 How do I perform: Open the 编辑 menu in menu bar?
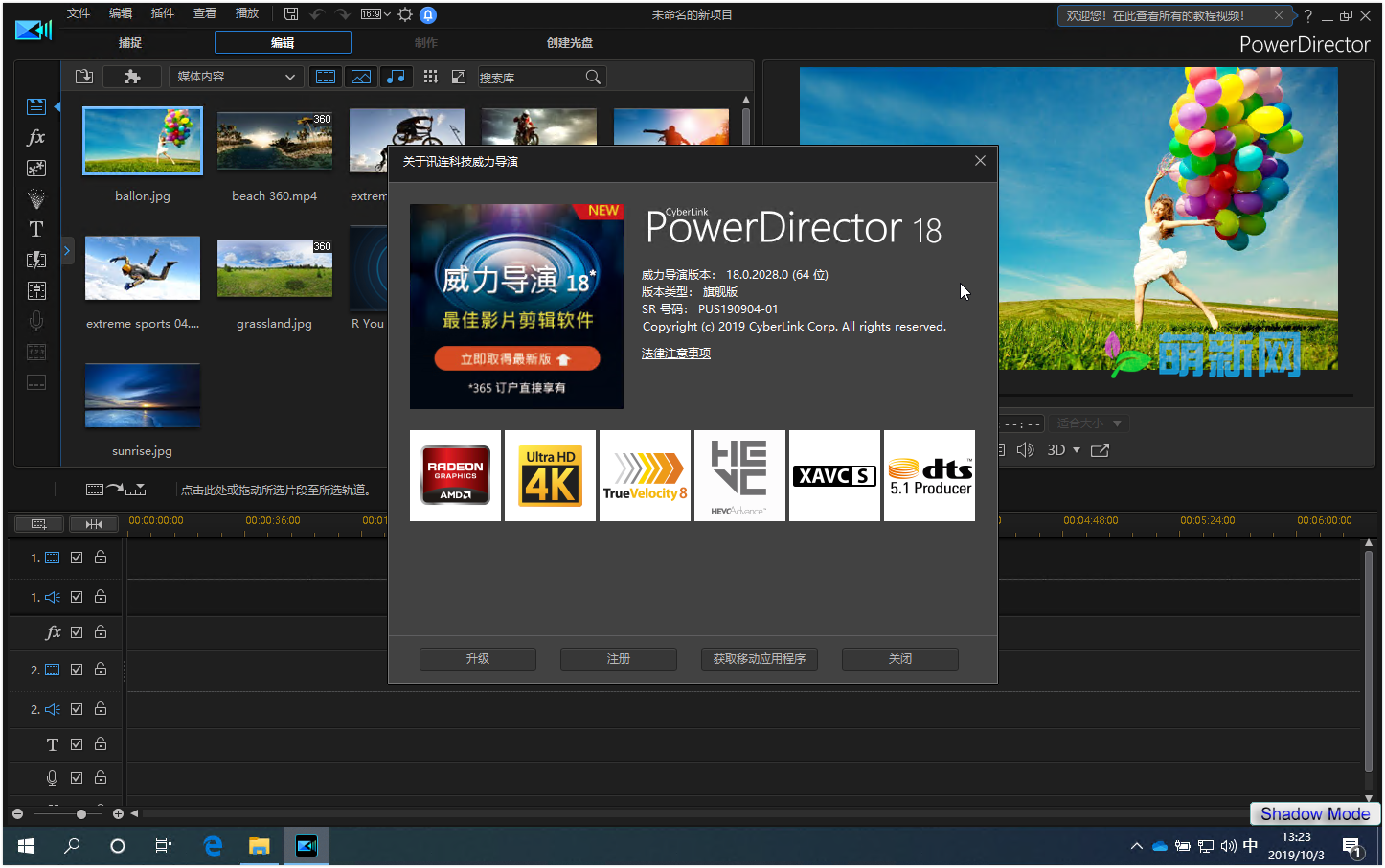point(121,13)
